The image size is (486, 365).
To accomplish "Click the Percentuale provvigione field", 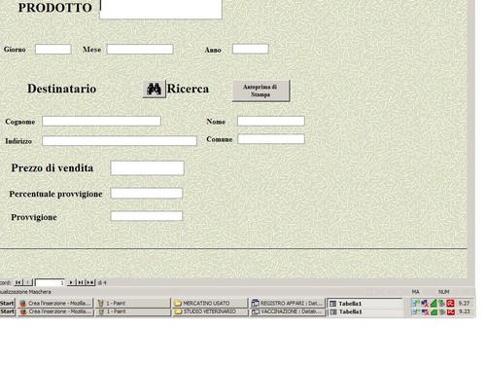I will pos(147,193).
